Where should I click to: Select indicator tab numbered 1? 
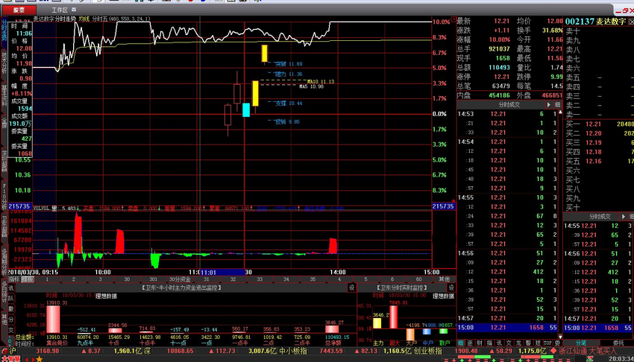[x=47, y=279]
